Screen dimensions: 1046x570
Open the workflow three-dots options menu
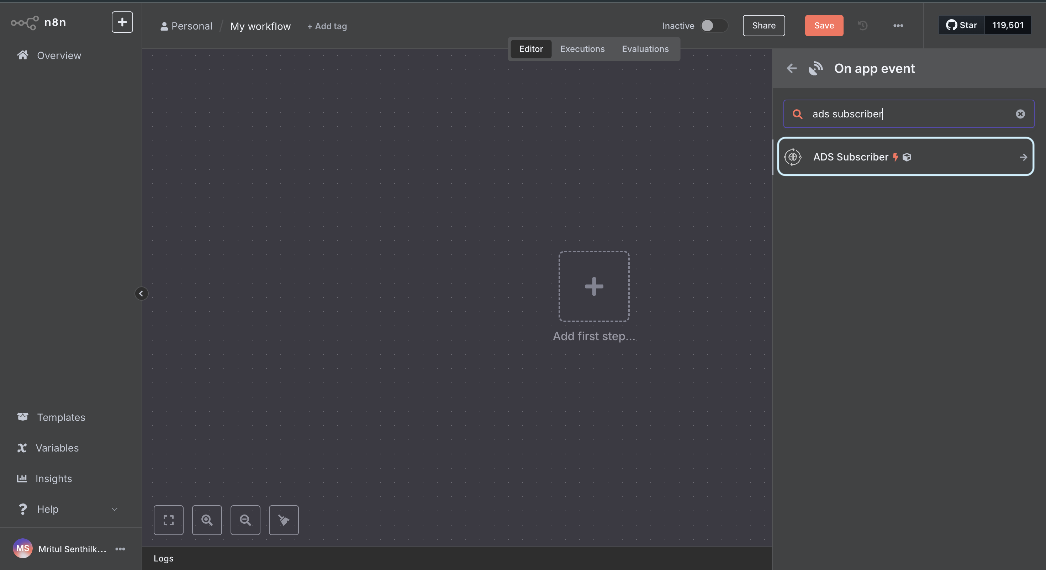tap(898, 26)
